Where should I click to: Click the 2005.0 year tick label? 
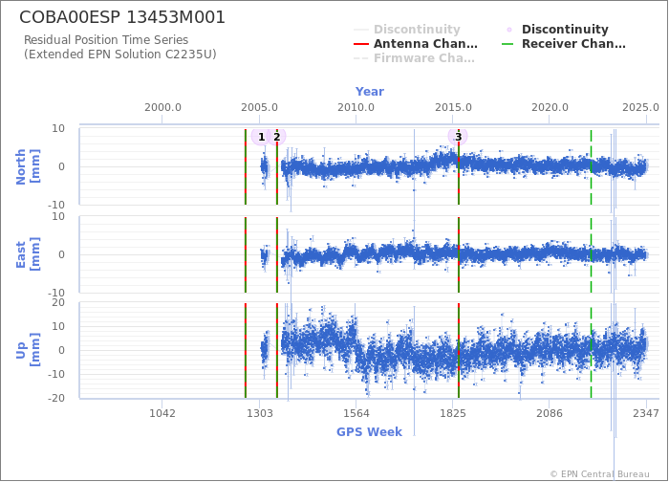tap(259, 107)
